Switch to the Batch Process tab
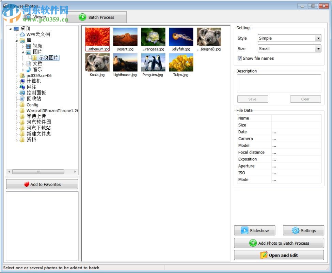Image resolution: width=332 pixels, height=273 pixels. pyautogui.click(x=98, y=17)
